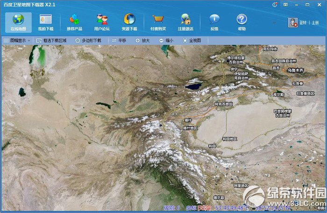This screenshot has height=213, width=327.
Task: Open 付费购买 shopping cart purchase
Action: pyautogui.click(x=158, y=22)
